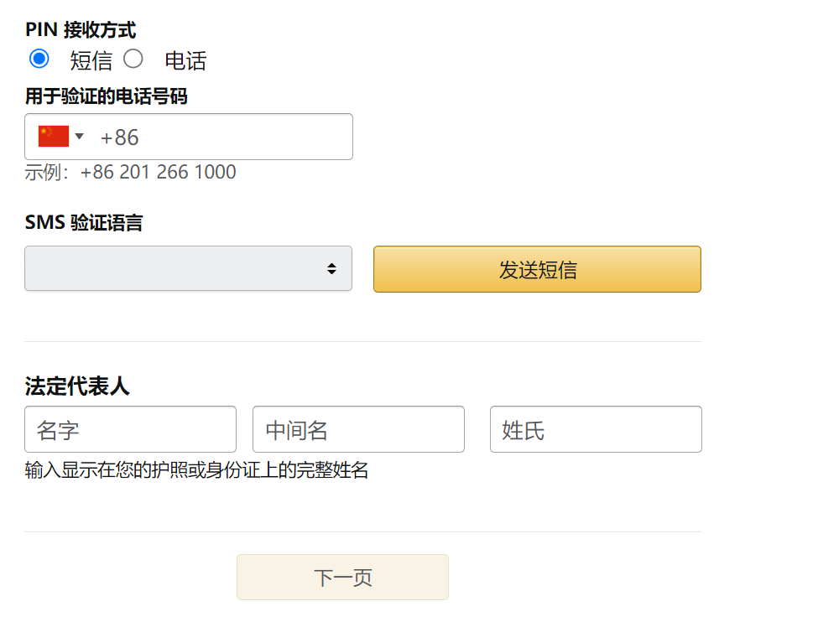Image resolution: width=818 pixels, height=622 pixels.
Task: Click the 发送短信 button
Action: 537,269
